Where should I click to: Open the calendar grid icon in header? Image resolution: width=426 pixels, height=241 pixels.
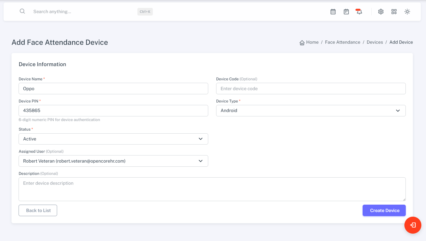333,12
